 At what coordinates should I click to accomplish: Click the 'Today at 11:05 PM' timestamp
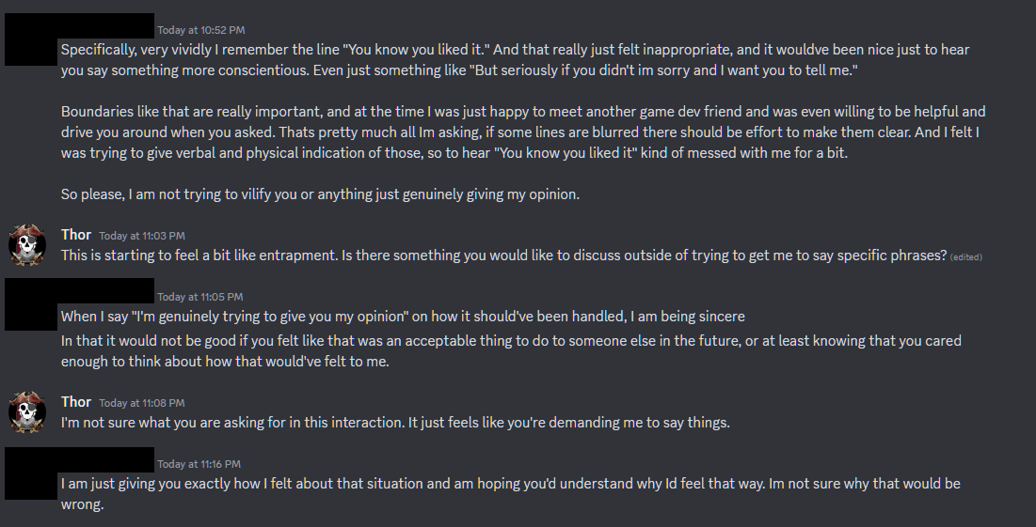coord(200,297)
